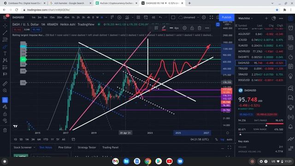
Task: Click the blue Publish button
Action: pyautogui.click(x=226, y=18)
